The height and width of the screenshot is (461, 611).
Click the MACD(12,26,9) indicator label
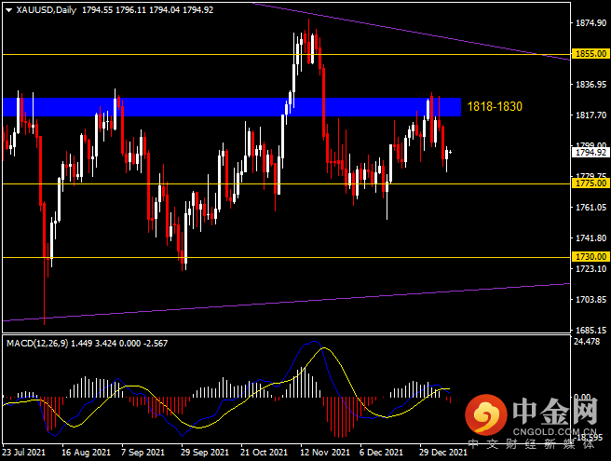[37, 344]
